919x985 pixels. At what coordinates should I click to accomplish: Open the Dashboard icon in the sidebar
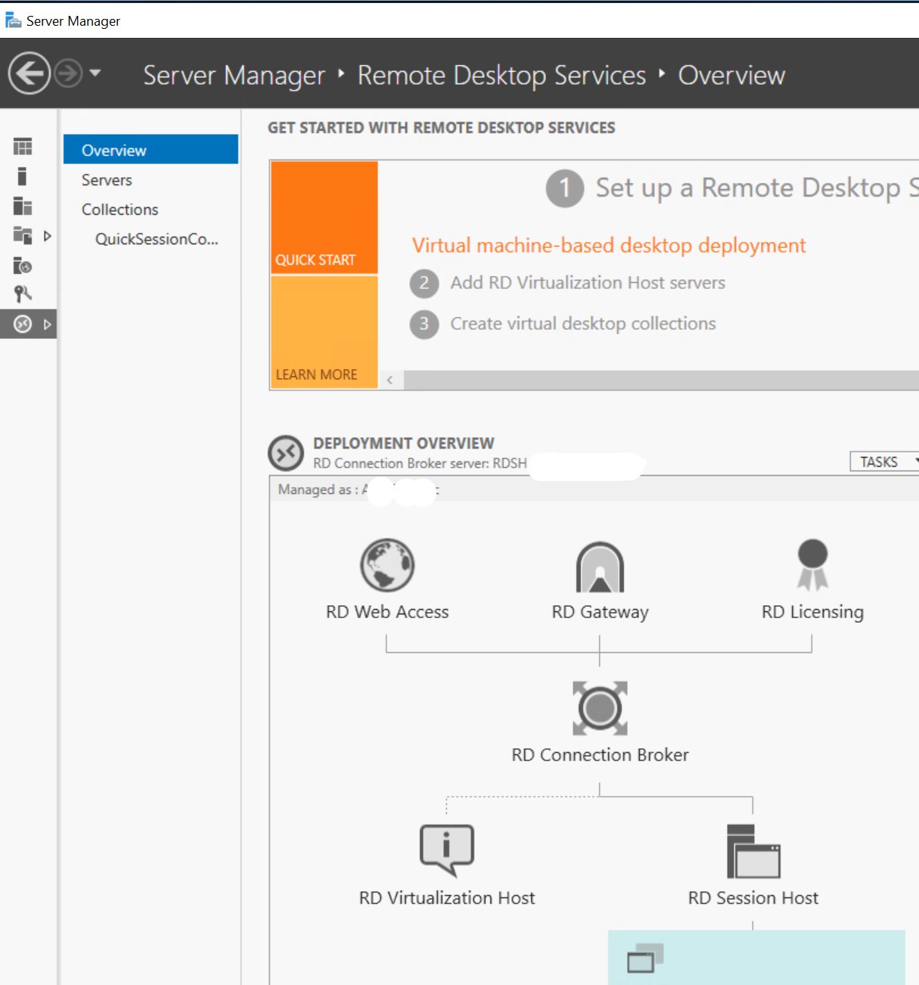click(x=23, y=147)
